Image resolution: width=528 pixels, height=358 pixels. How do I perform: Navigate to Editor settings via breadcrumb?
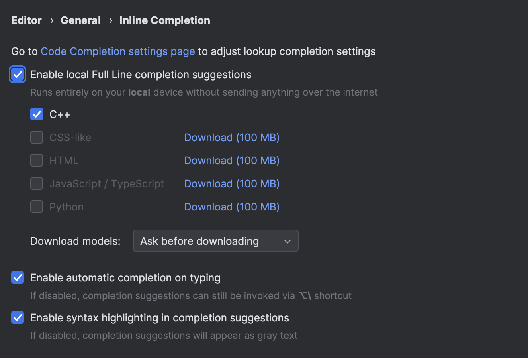tap(26, 20)
